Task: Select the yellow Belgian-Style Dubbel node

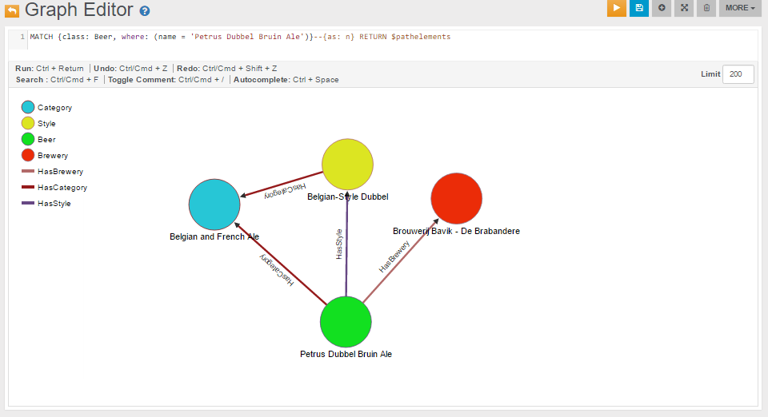Action: pyautogui.click(x=348, y=164)
